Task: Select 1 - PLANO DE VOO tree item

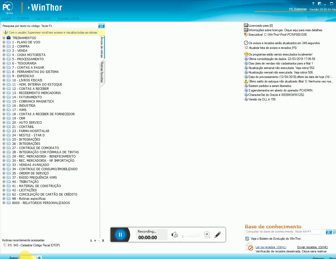Action: 26,42
